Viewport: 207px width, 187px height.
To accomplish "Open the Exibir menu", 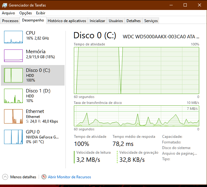I will tap(41, 13).
